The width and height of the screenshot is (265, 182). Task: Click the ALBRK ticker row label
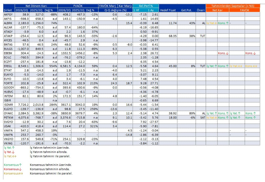pyautogui.click(x=9, y=23)
